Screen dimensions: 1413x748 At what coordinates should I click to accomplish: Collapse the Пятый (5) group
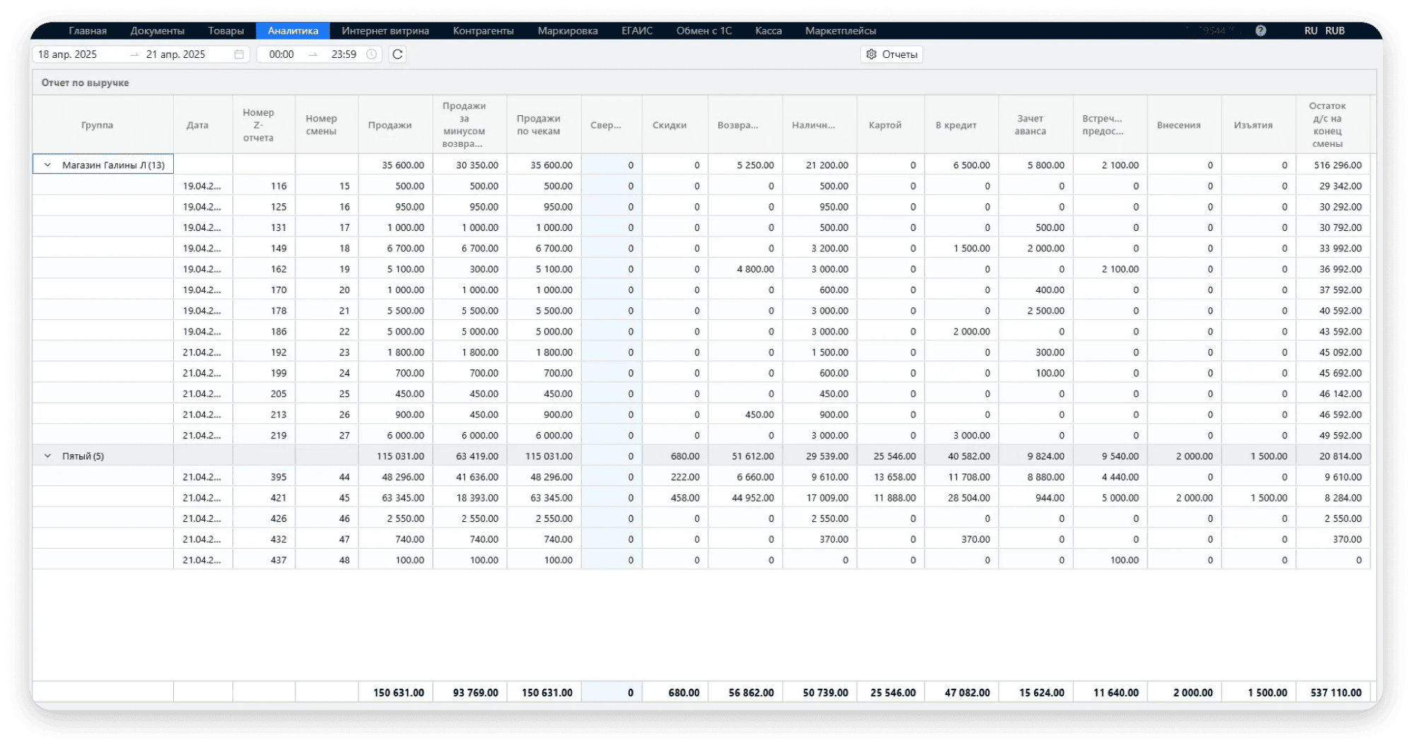coord(47,456)
